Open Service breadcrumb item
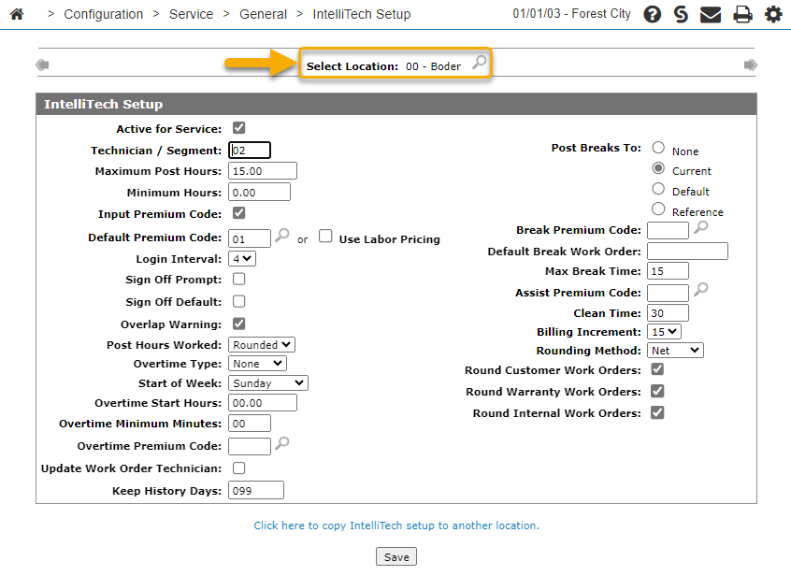This screenshot has height=576, width=791. (x=191, y=14)
